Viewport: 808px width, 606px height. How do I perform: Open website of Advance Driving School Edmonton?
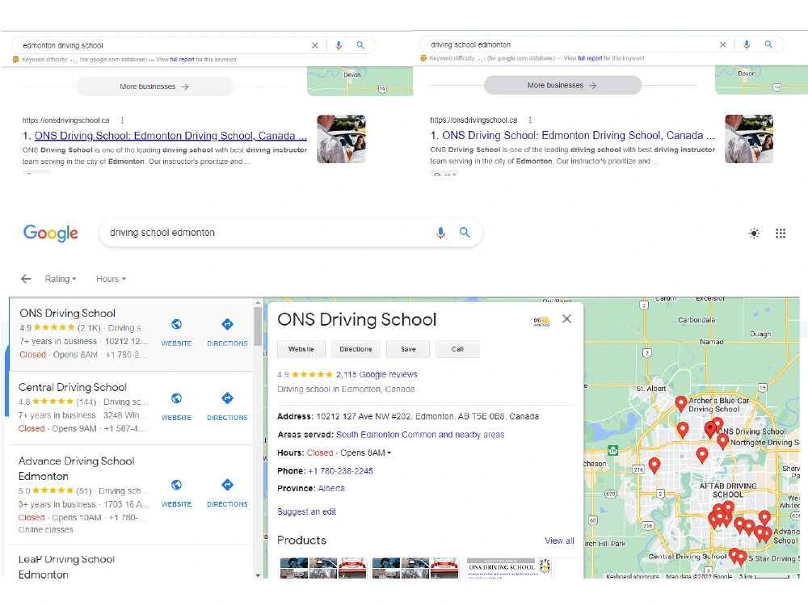coord(176,493)
